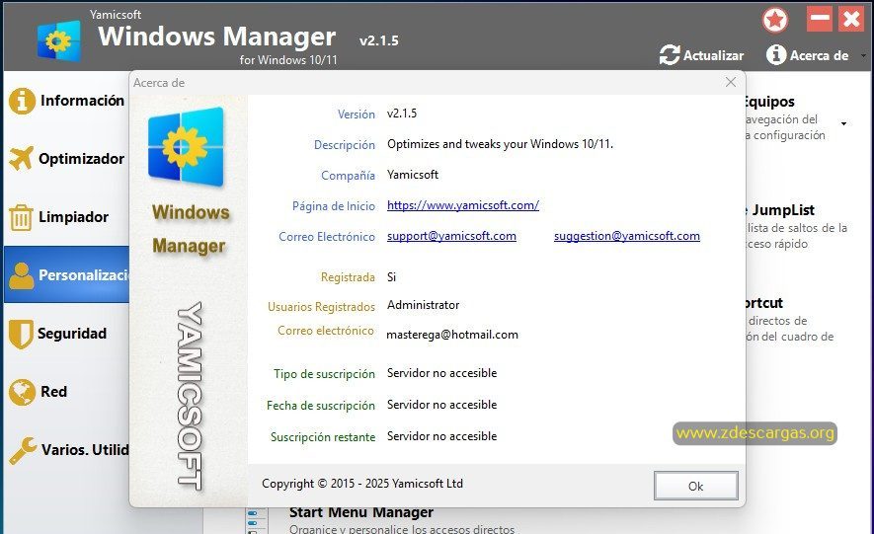The width and height of the screenshot is (874, 534).
Task: Select the Personalización user icon
Action: 21,275
